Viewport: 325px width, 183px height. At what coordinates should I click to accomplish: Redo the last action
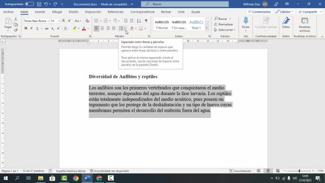[55, 4]
